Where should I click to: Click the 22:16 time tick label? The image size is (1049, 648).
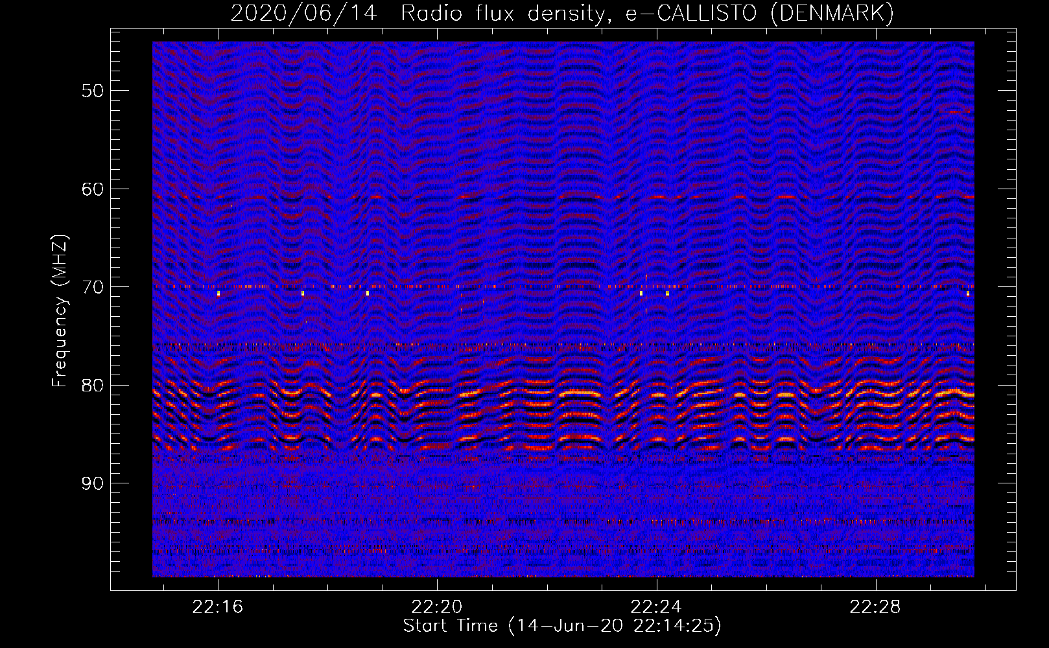coord(218,607)
